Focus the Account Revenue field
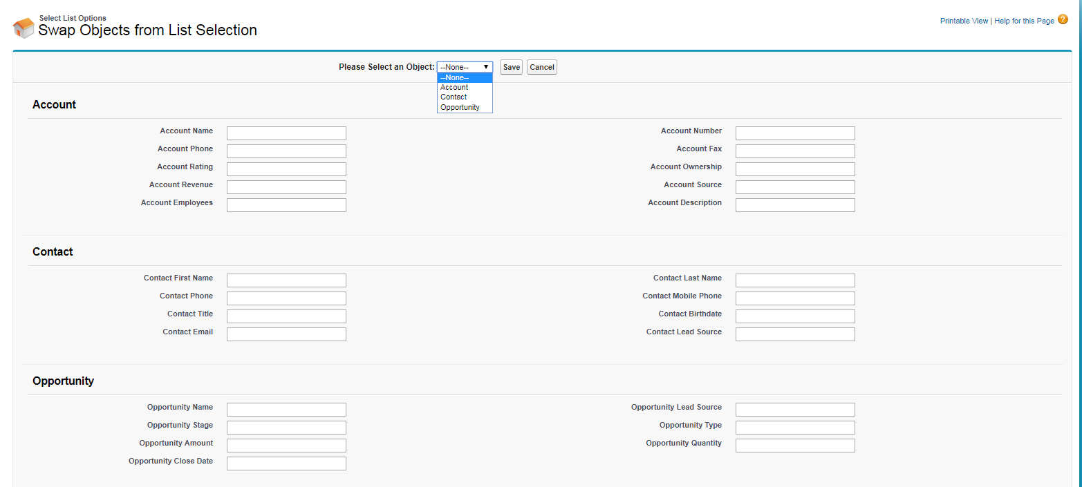 click(286, 187)
